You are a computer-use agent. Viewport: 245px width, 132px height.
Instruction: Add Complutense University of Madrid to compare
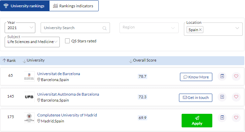pyautogui.click(x=222, y=117)
